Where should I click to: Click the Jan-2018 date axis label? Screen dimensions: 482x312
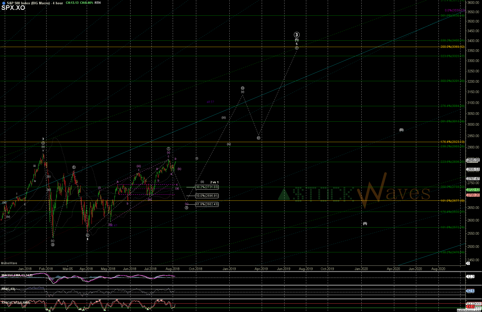pyautogui.click(x=25, y=269)
